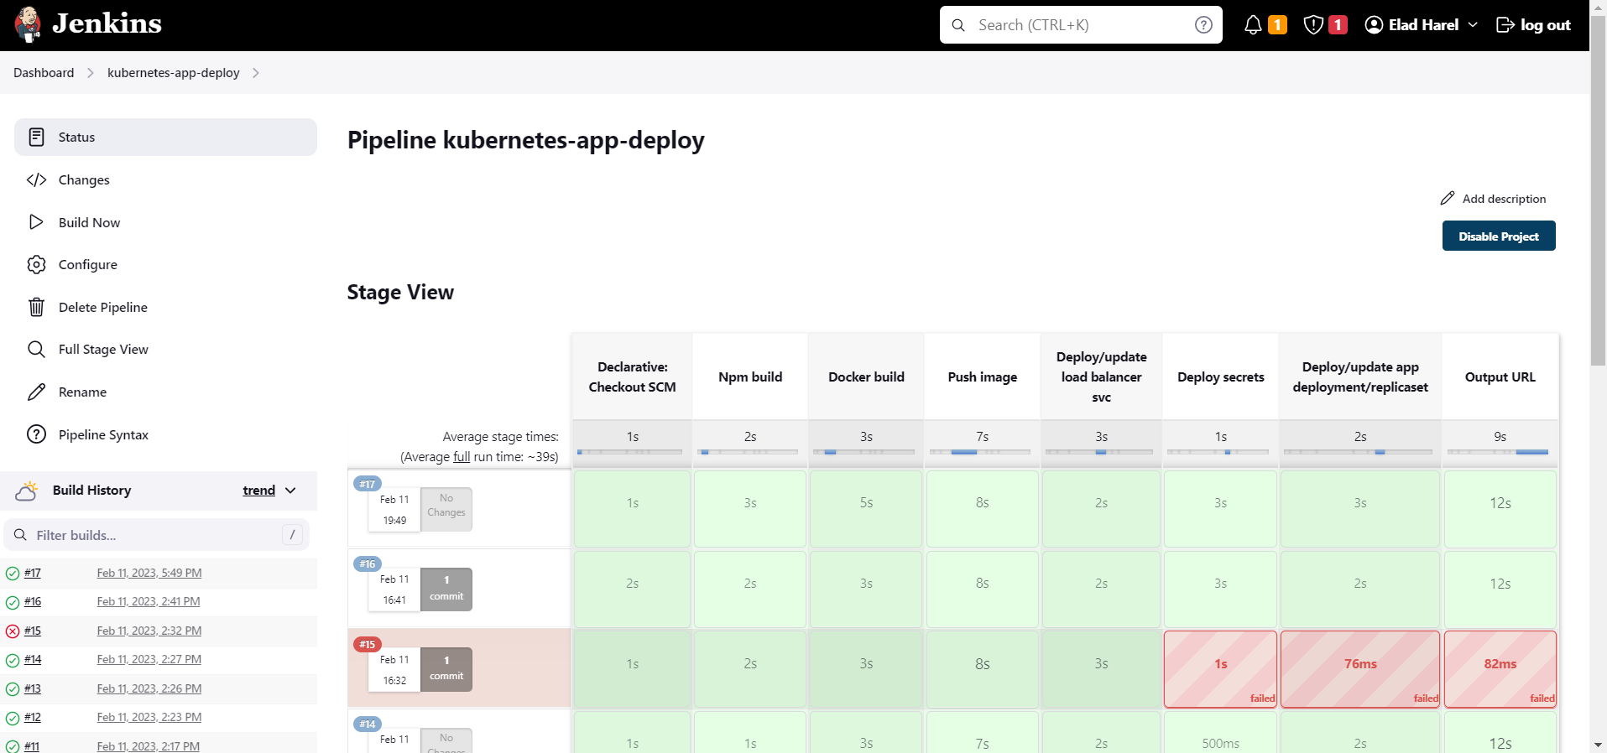Click the filter builds magnifier icon

[20, 535]
